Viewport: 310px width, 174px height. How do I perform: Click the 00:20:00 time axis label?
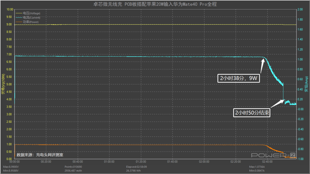tap(46, 162)
